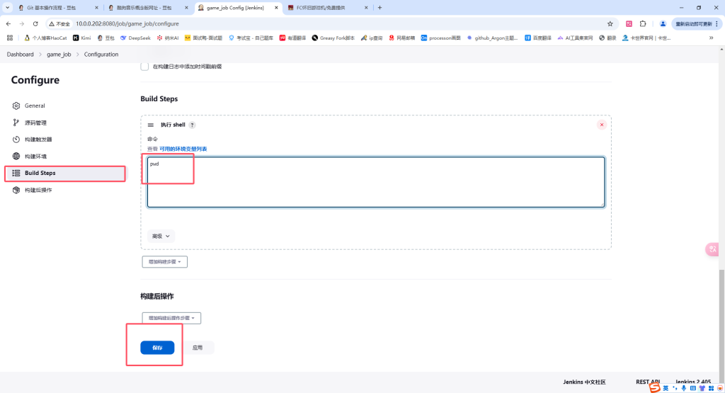Click the 源码管理 branch icon

(x=16, y=123)
